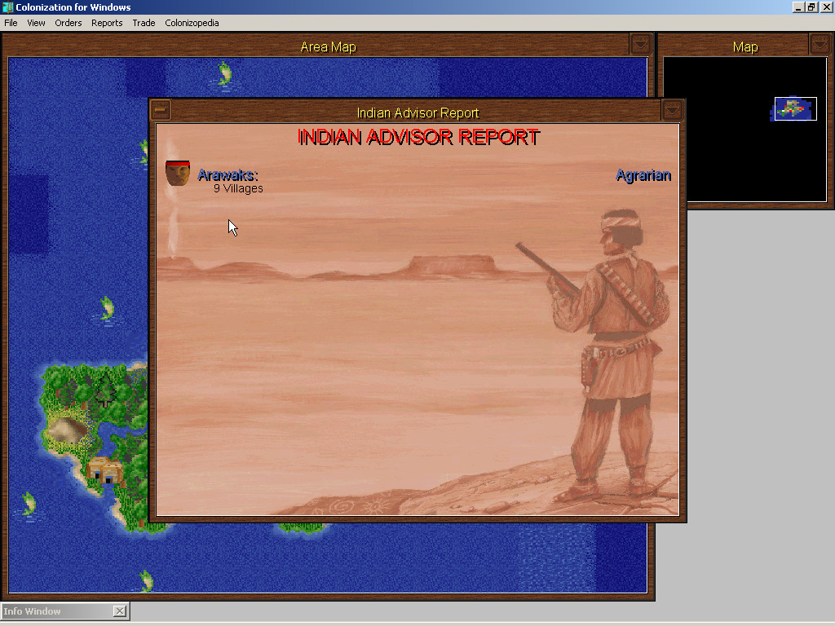
Task: Open the Reports menu
Action: 107,23
